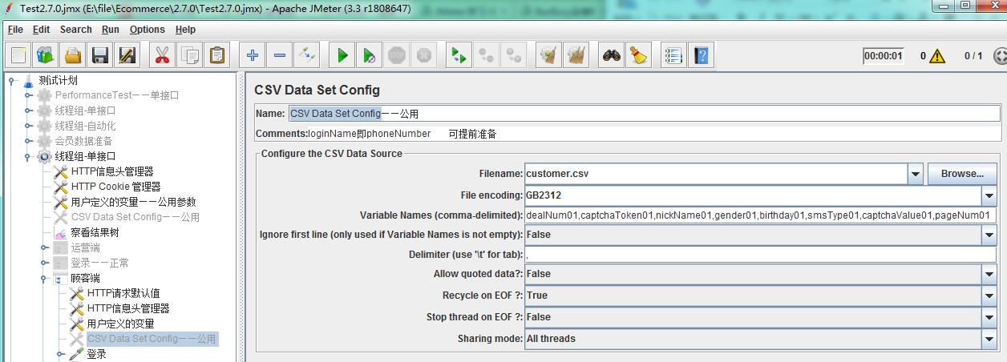
Task: Open the Sharing mode All threads dropdown
Action: click(989, 339)
